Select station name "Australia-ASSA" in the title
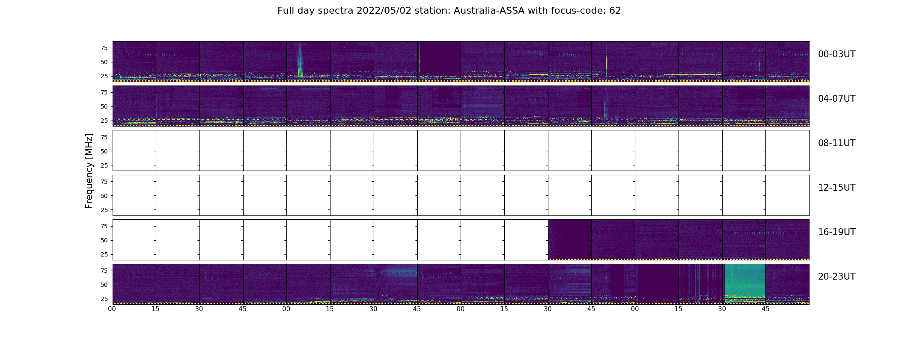The width and height of the screenshot is (899, 342). [x=489, y=11]
